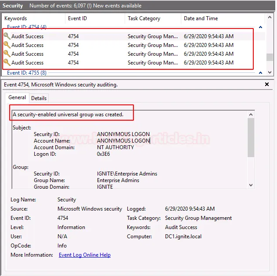Open the Event Log Online Help link
The height and width of the screenshot is (276, 277).
(x=84, y=255)
